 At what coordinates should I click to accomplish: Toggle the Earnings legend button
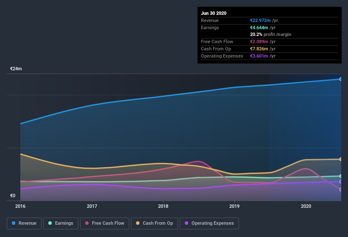pyautogui.click(x=61, y=223)
